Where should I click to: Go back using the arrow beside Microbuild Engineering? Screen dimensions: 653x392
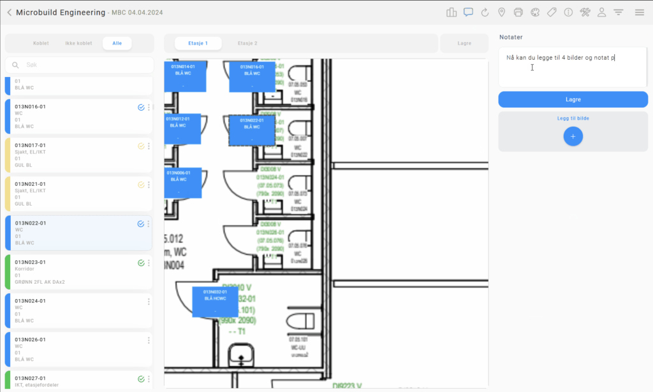tap(9, 13)
